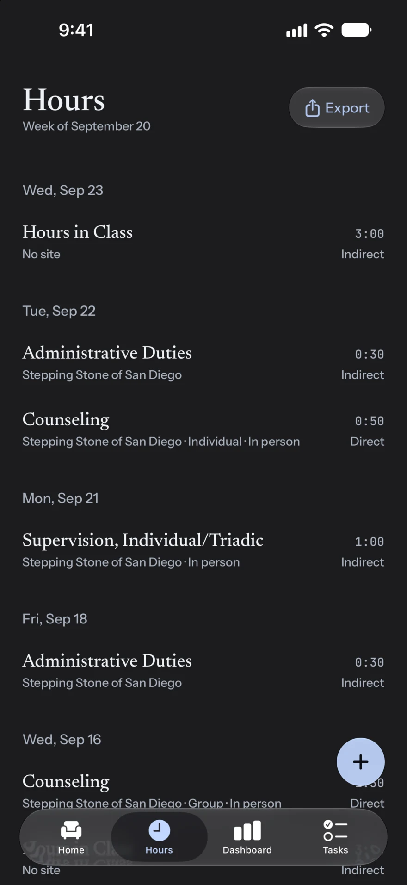Tap the Export share icon
Image resolution: width=407 pixels, height=885 pixels.
tap(312, 108)
